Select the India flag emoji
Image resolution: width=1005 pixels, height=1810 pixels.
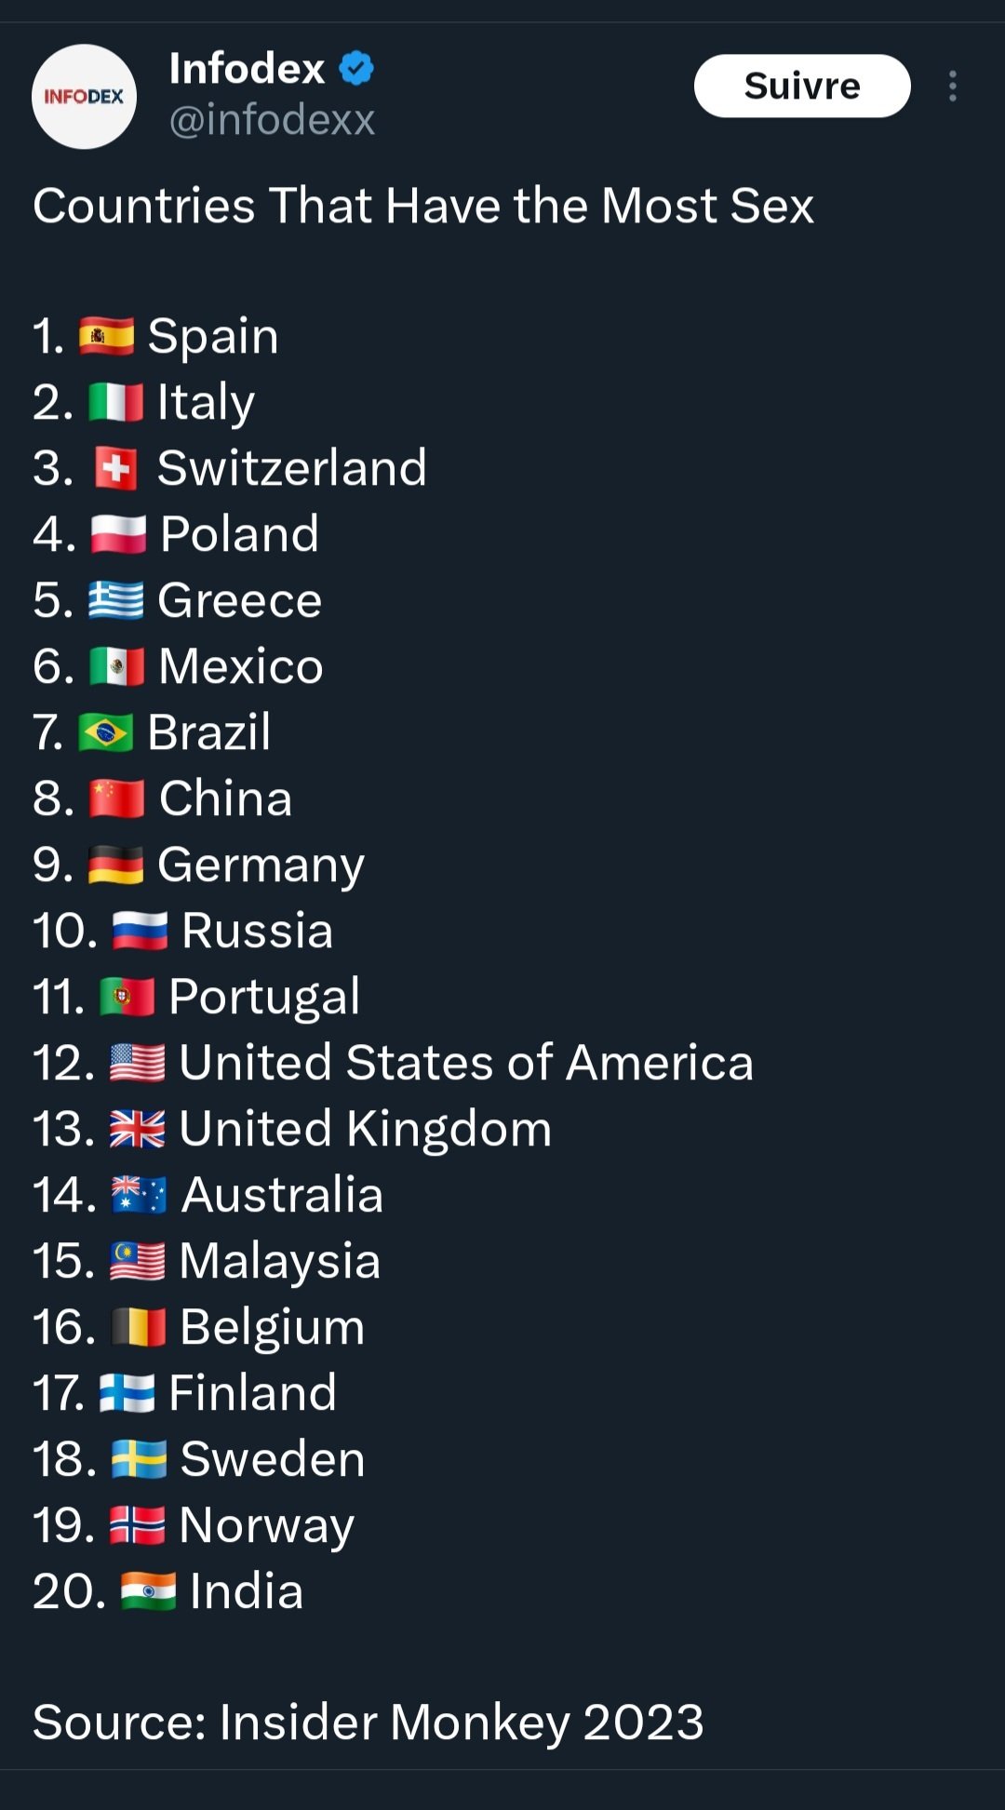click(x=149, y=1591)
